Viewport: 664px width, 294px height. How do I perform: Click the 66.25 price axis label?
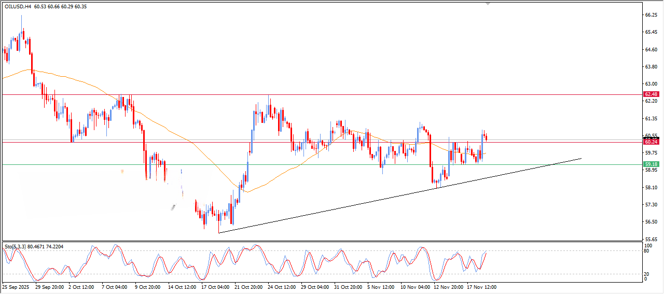click(x=651, y=15)
